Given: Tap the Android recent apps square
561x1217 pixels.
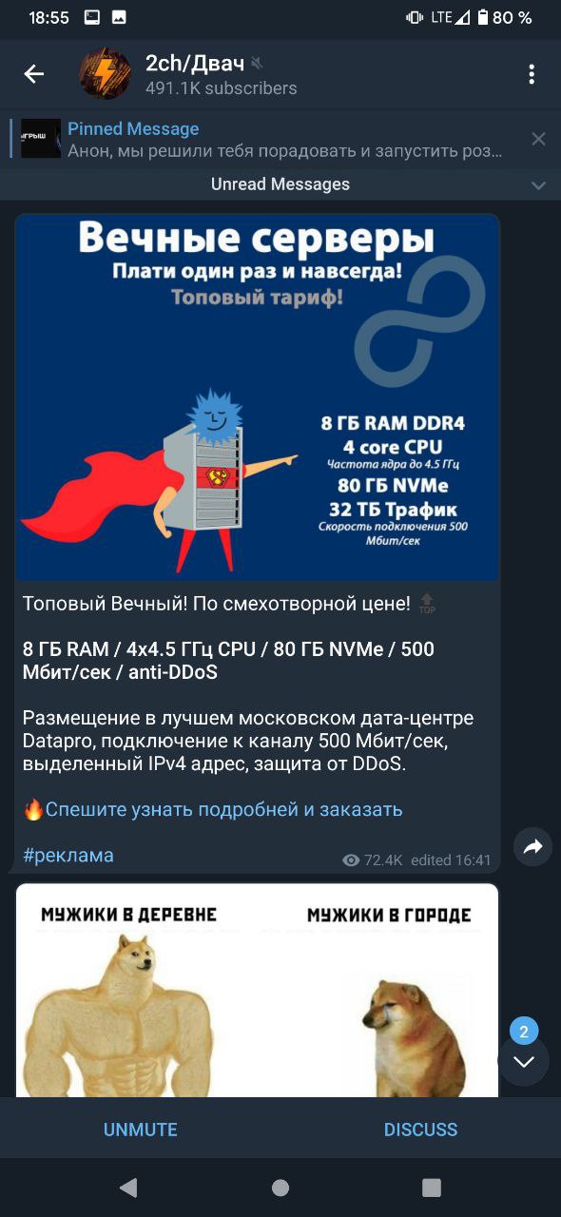Looking at the screenshot, I should coord(432,1188).
